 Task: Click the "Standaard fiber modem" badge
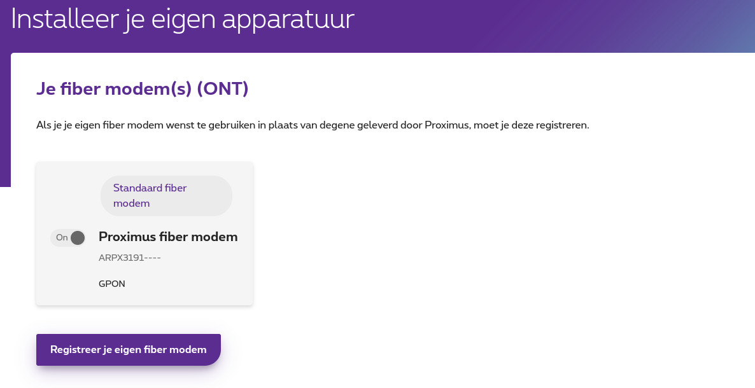166,196
